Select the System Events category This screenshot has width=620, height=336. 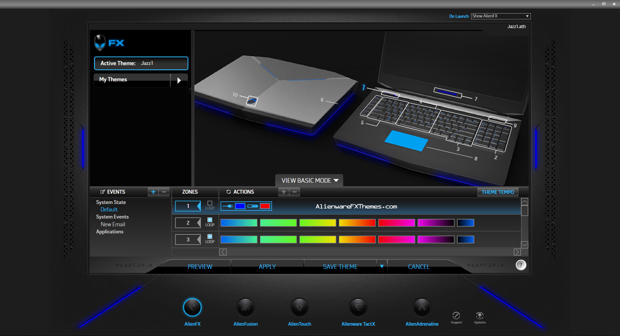click(112, 217)
